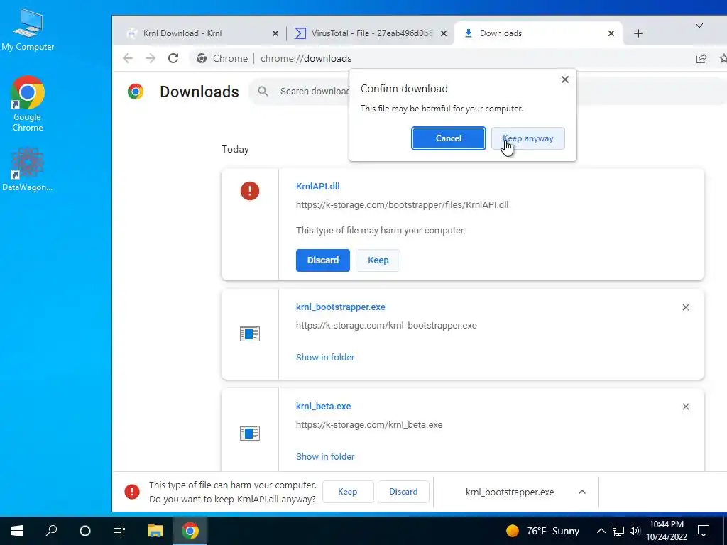Close the Krnl Download tab
Screen dimensions: 727x545
pyautogui.click(x=275, y=33)
